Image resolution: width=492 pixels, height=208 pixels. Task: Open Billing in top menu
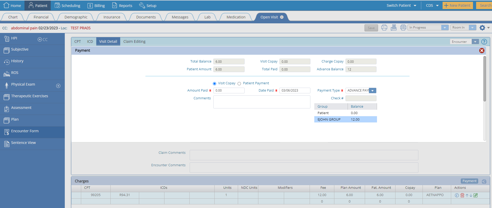pyautogui.click(x=96, y=5)
